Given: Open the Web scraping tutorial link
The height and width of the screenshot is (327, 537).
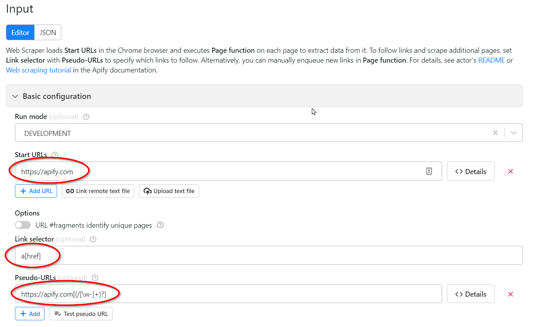Looking at the screenshot, I should [x=39, y=70].
